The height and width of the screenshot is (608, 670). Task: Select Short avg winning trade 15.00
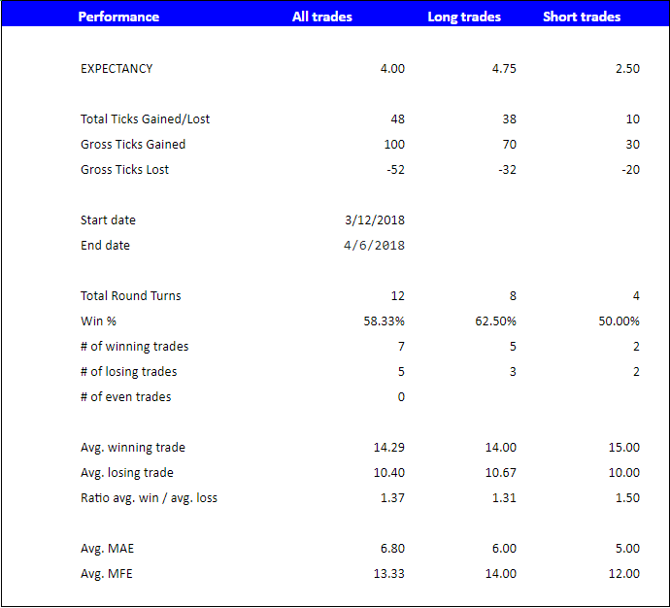coord(624,448)
